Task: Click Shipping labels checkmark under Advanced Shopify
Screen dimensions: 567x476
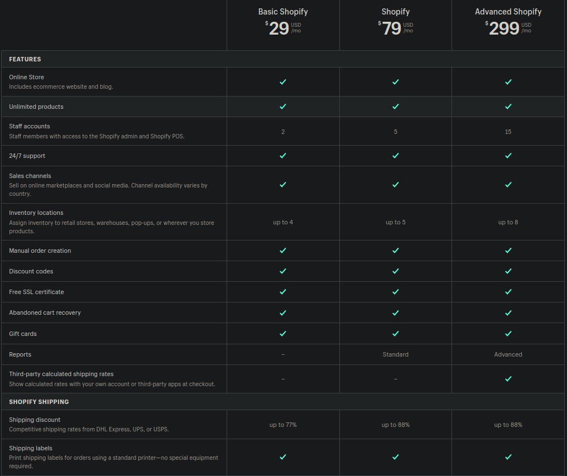Action: click(508, 457)
